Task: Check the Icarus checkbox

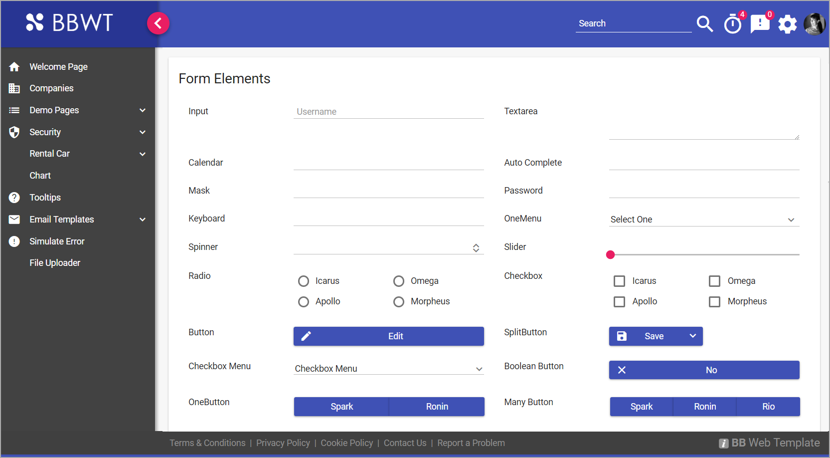Action: pyautogui.click(x=619, y=281)
